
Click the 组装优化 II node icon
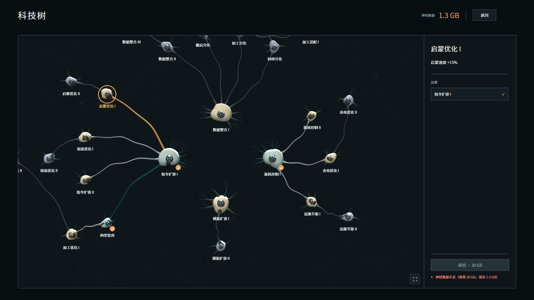tap(50, 158)
